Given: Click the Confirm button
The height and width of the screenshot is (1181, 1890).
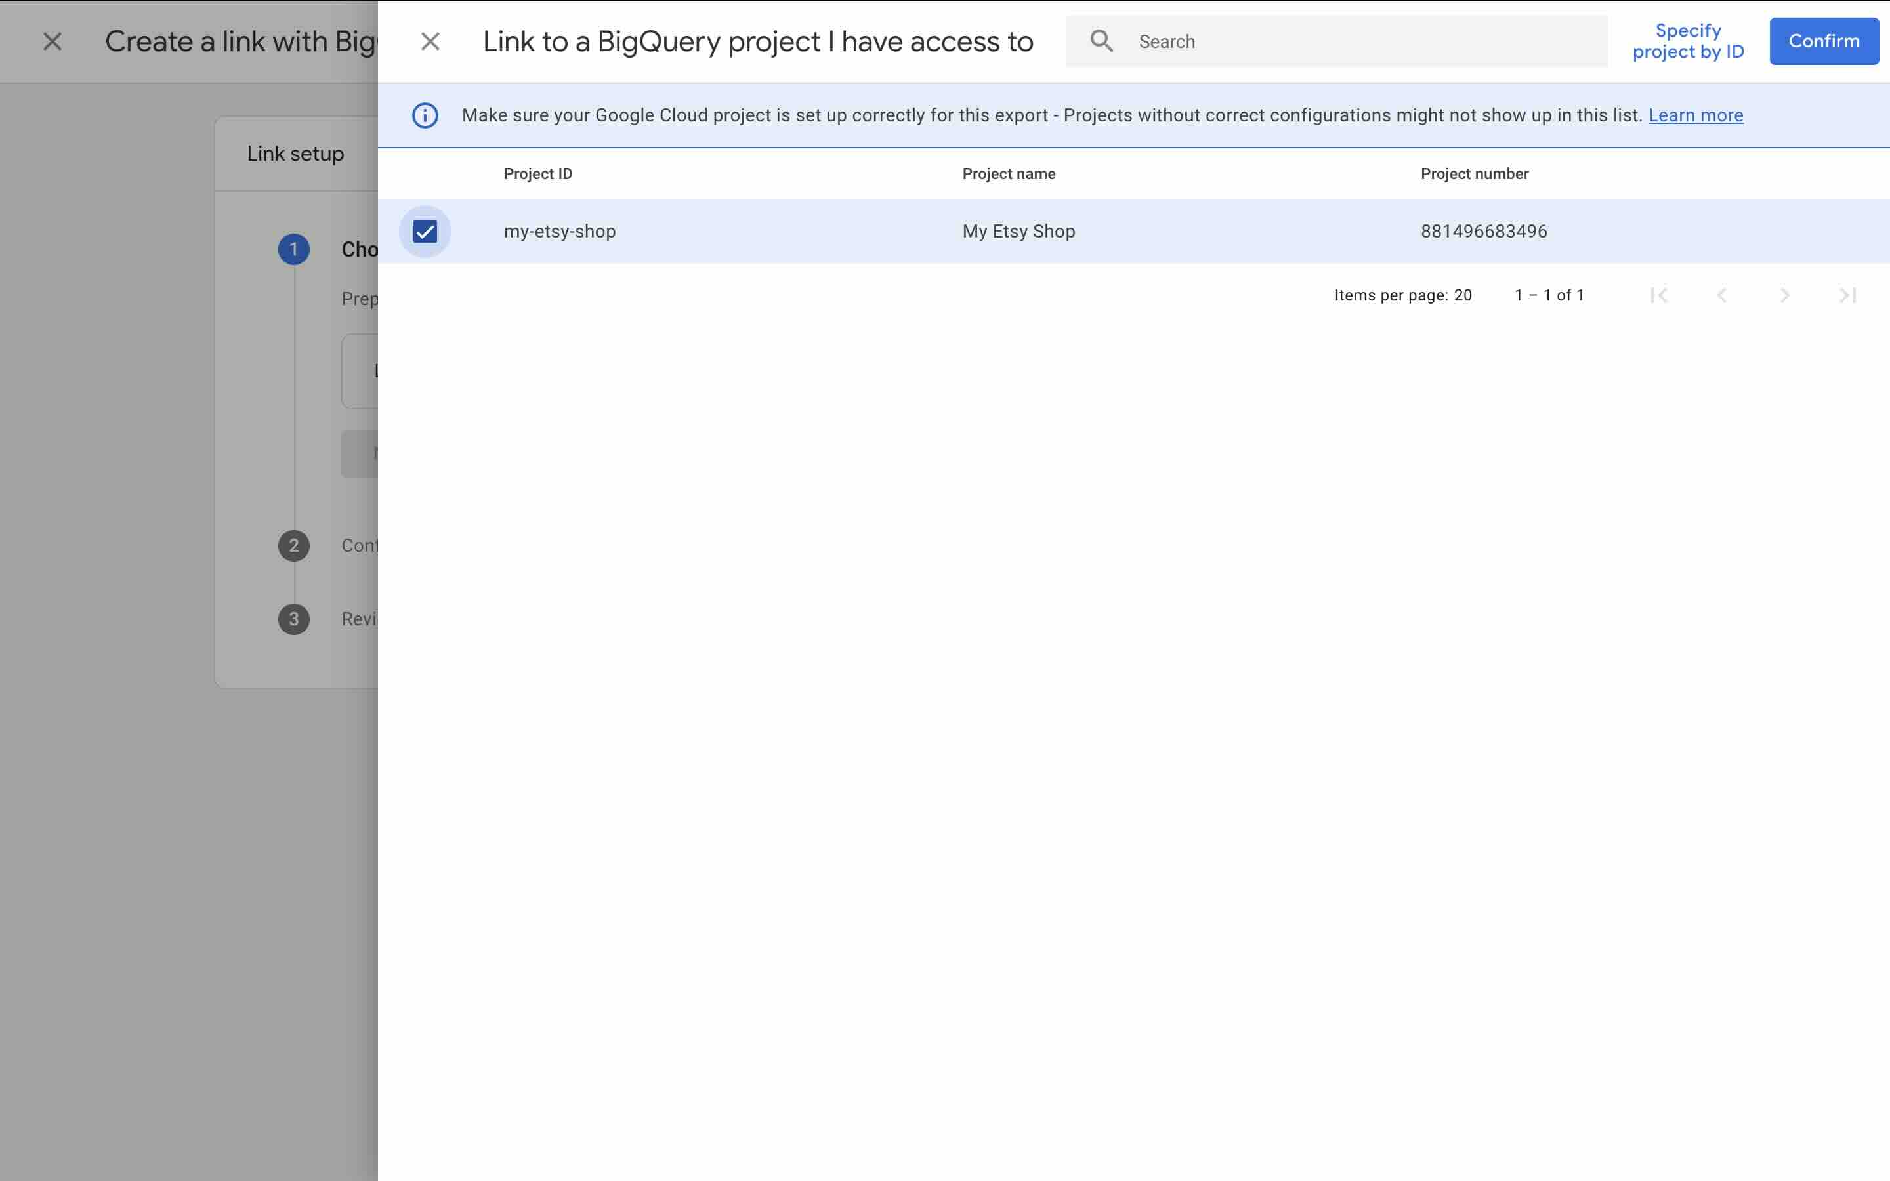Looking at the screenshot, I should (x=1824, y=41).
